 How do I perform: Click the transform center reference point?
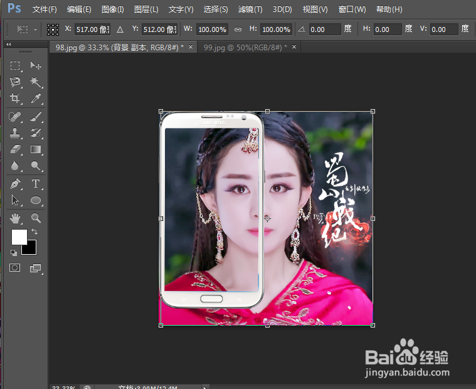pyautogui.click(x=267, y=218)
